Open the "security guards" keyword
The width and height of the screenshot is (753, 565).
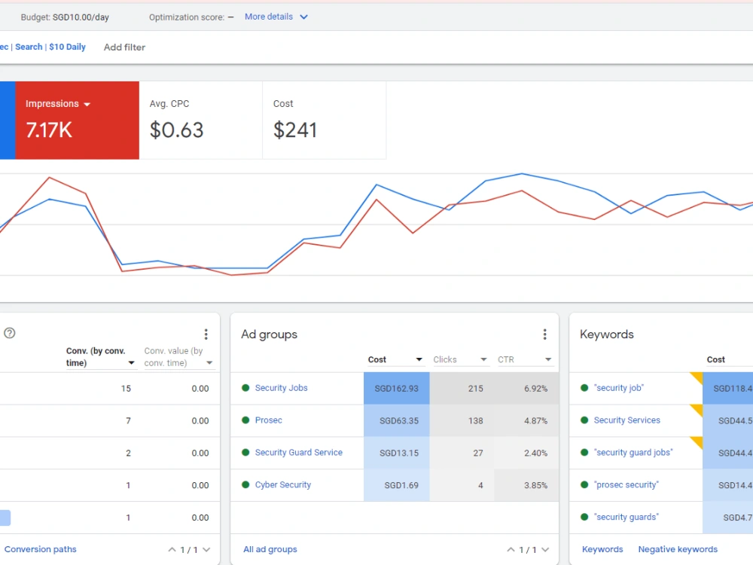626,517
